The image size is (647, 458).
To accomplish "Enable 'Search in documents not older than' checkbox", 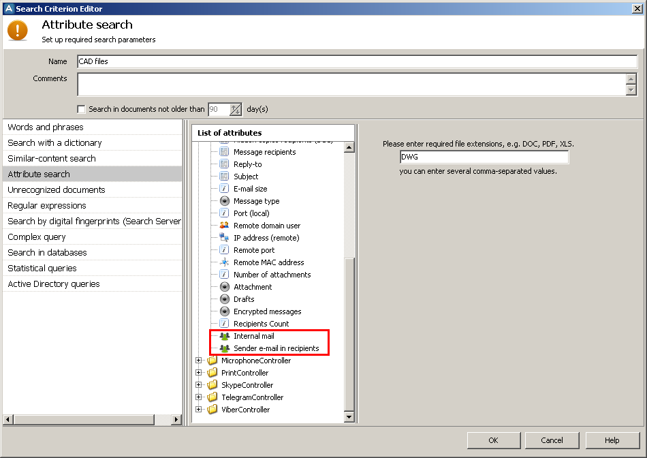I will 81,109.
